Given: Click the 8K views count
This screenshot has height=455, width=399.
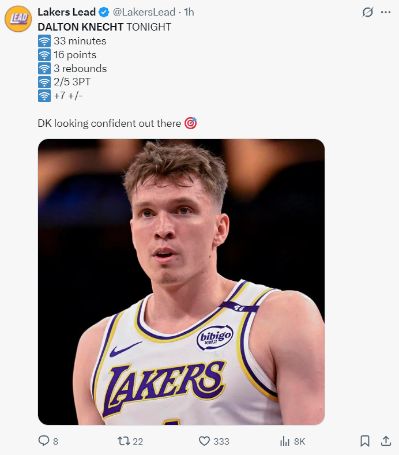Looking at the screenshot, I should pos(299,441).
